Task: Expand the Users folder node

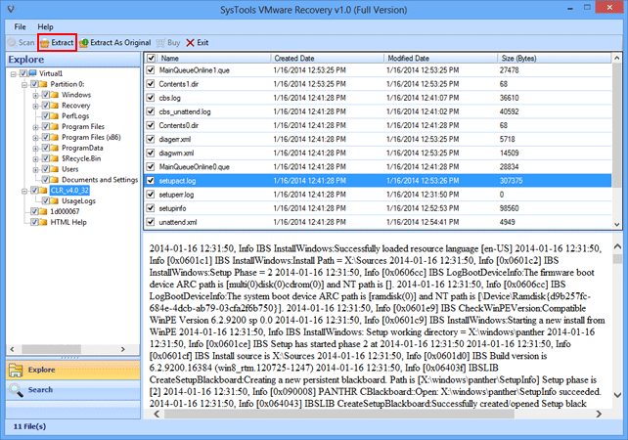Action: [x=36, y=169]
